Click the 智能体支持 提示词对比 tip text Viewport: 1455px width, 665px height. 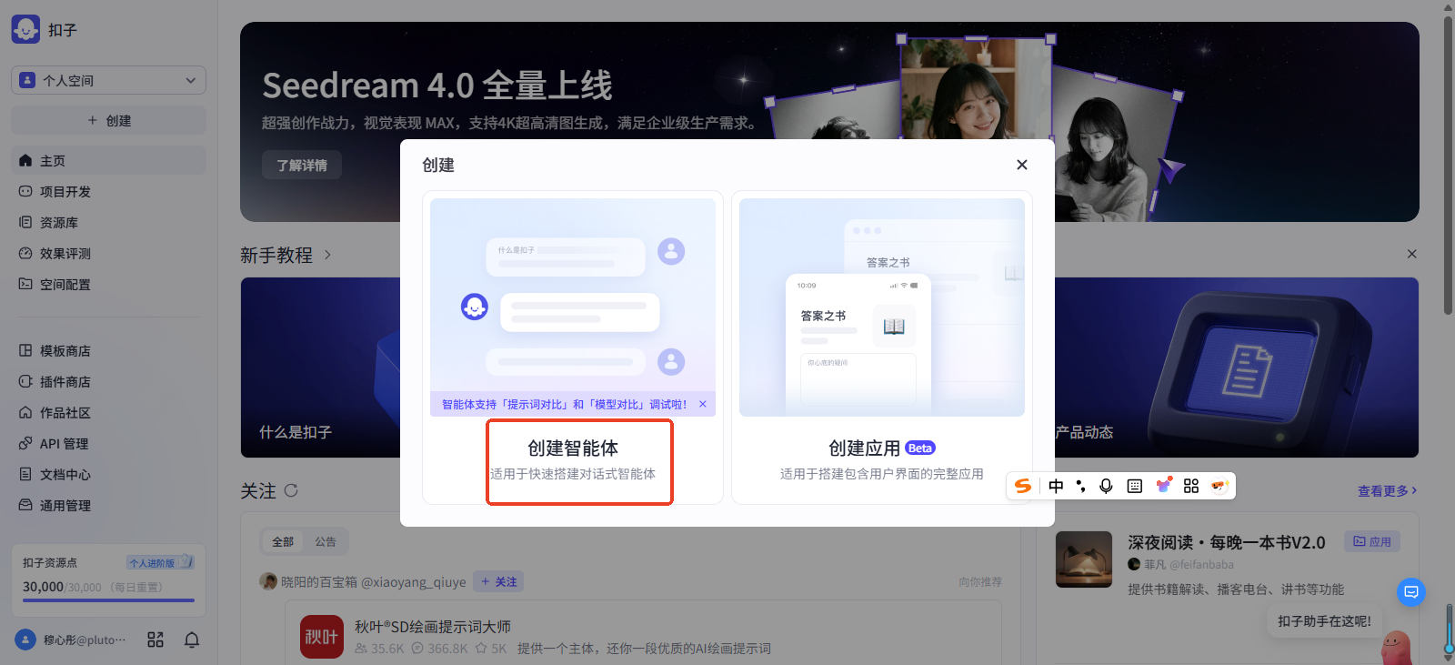[x=564, y=404]
